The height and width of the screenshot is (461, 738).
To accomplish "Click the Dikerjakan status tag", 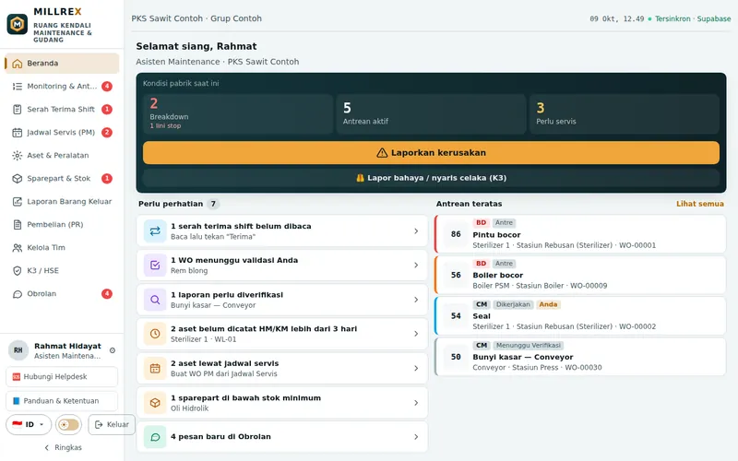I will 513,305.
